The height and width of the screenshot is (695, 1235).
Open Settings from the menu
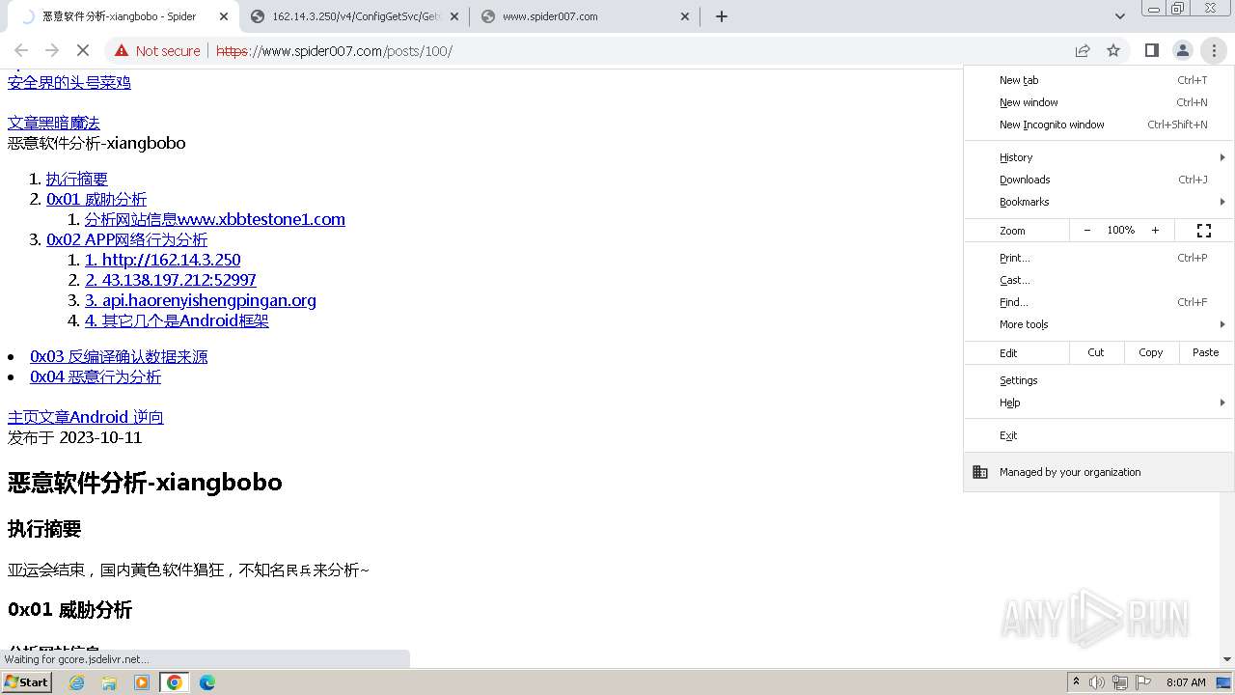point(1099,380)
